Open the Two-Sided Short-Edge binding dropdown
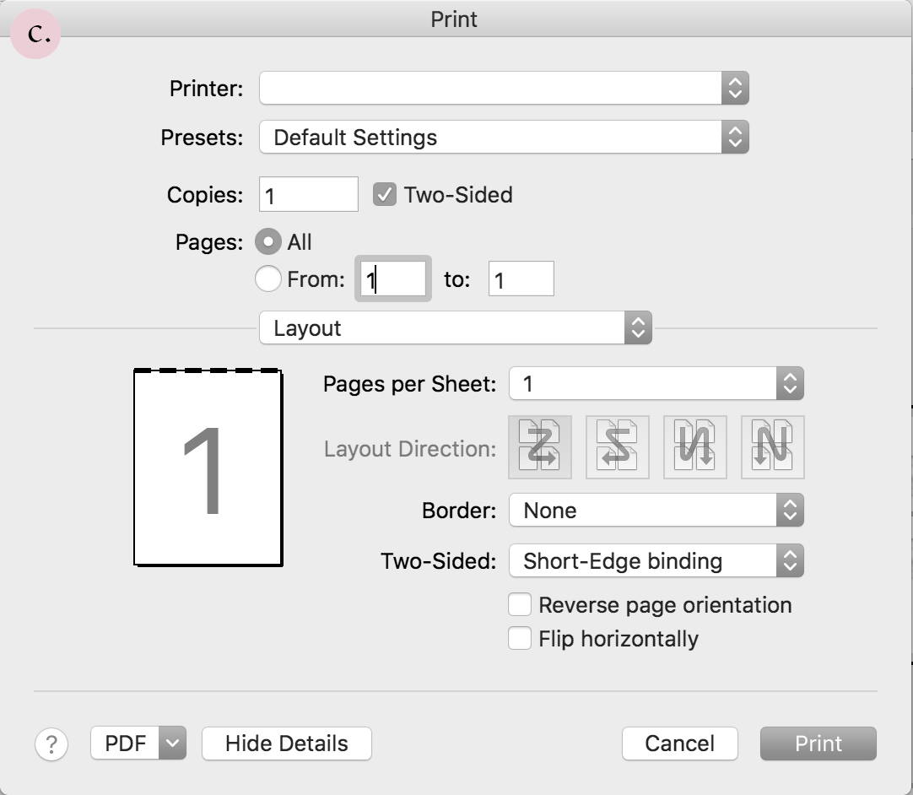This screenshot has width=913, height=795. [x=656, y=561]
